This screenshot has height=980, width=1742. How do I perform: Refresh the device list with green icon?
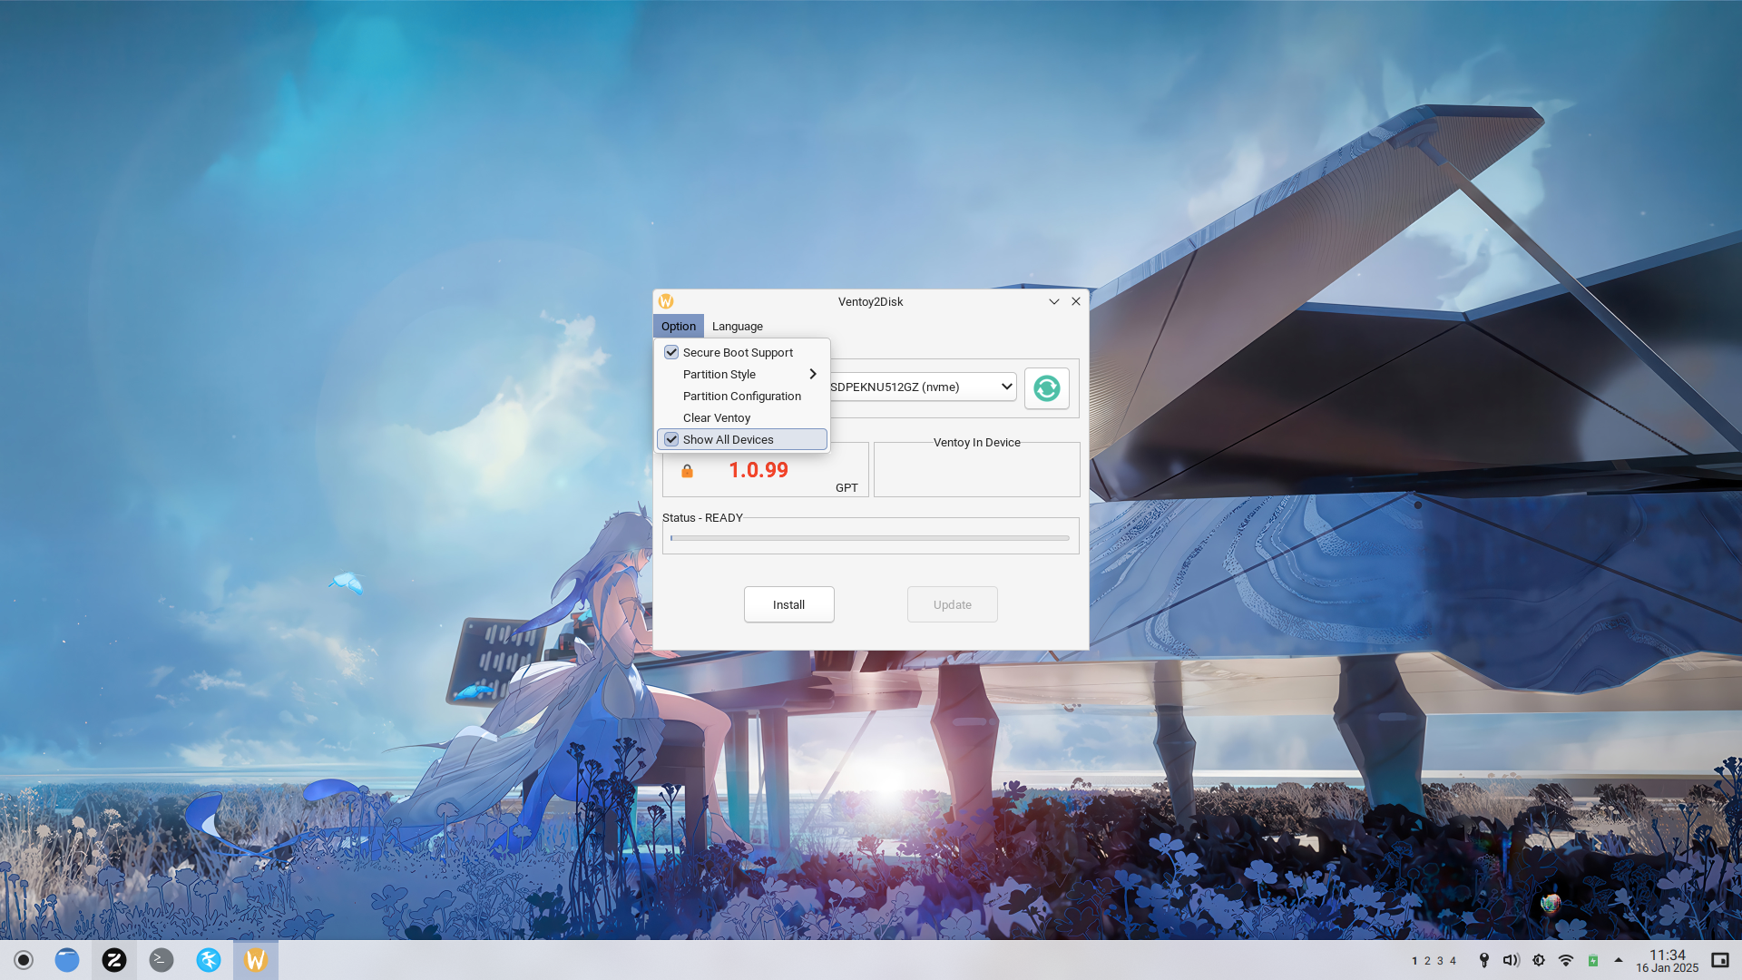pos(1046,388)
